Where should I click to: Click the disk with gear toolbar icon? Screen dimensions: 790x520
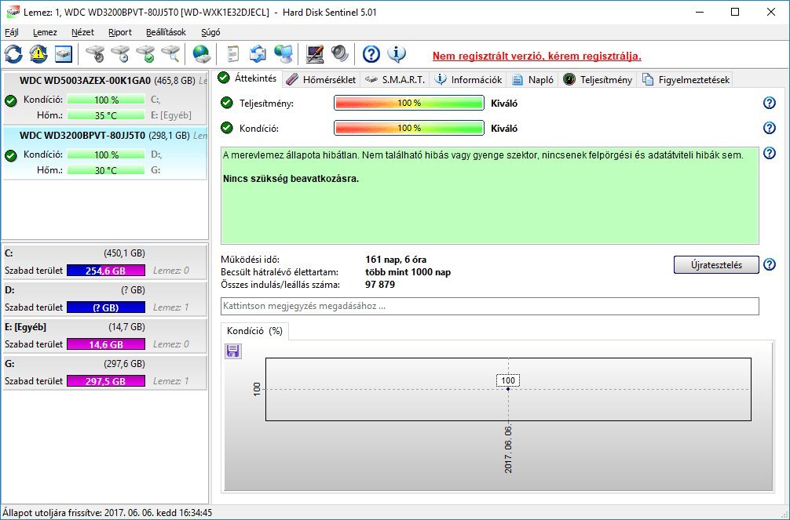[95, 54]
